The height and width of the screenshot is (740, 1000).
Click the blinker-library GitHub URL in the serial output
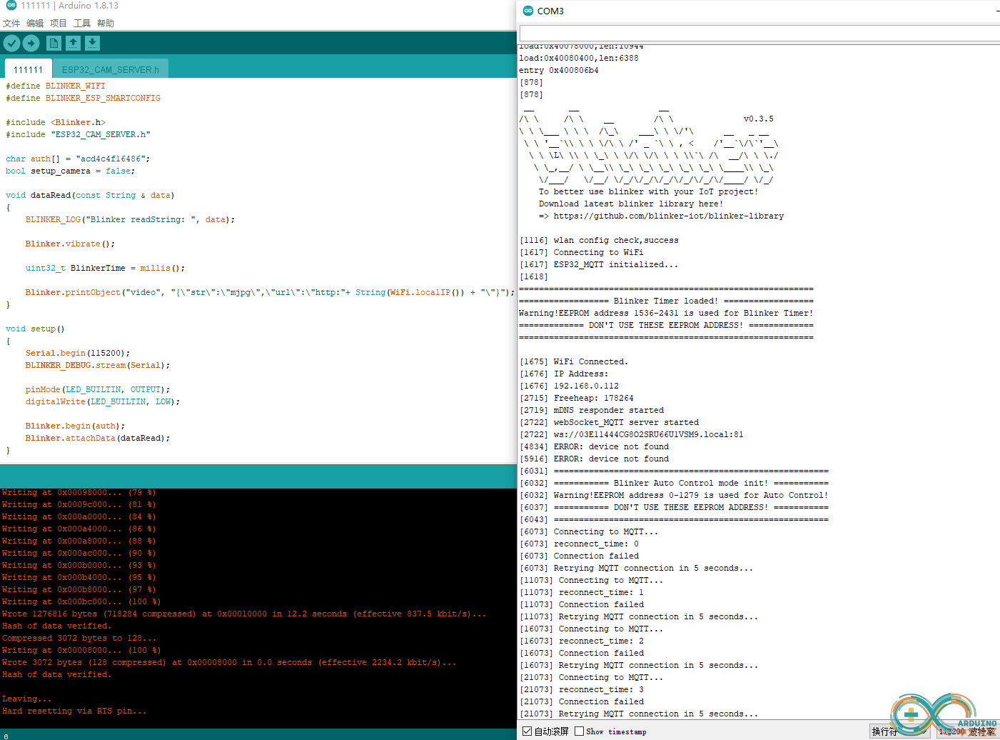pyautogui.click(x=668, y=216)
